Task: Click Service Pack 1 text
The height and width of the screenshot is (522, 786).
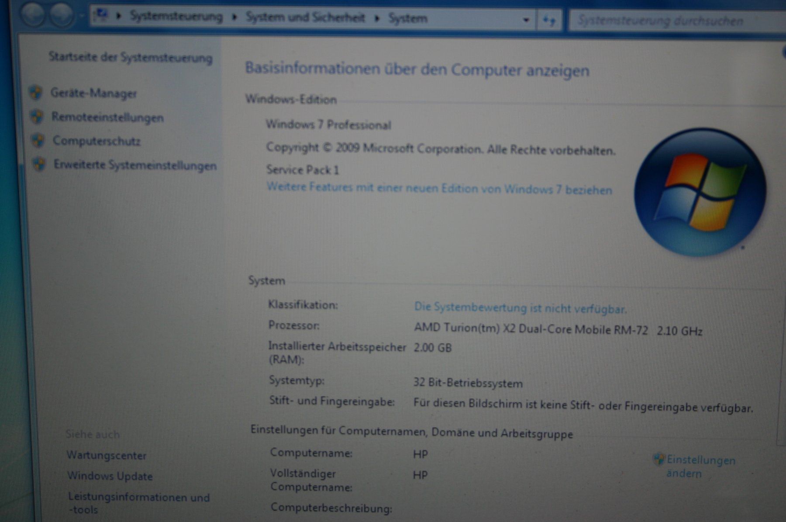Action: [303, 169]
